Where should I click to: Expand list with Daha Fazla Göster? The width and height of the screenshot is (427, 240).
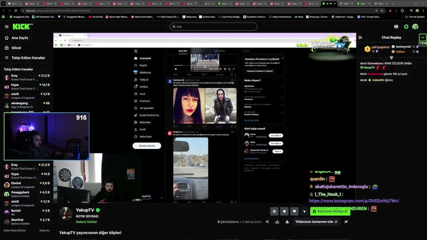pyautogui.click(x=15, y=230)
